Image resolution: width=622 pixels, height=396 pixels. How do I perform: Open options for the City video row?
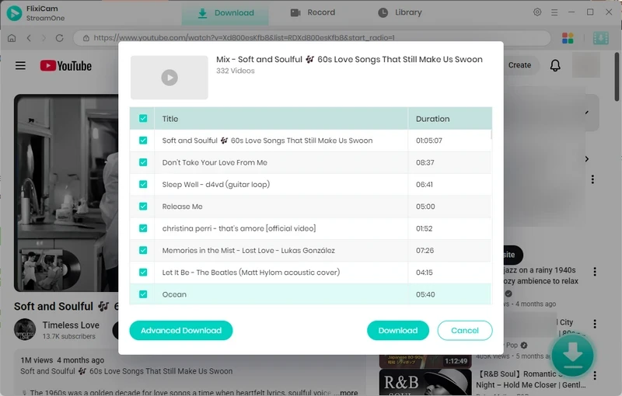pos(595,324)
